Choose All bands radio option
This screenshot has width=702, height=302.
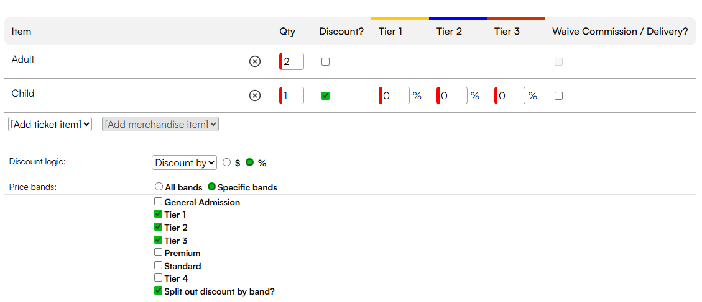click(159, 187)
